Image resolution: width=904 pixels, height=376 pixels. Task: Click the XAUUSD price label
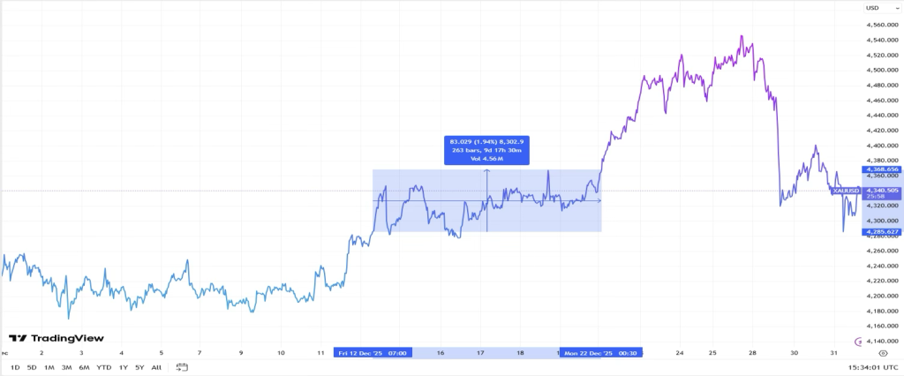click(847, 190)
